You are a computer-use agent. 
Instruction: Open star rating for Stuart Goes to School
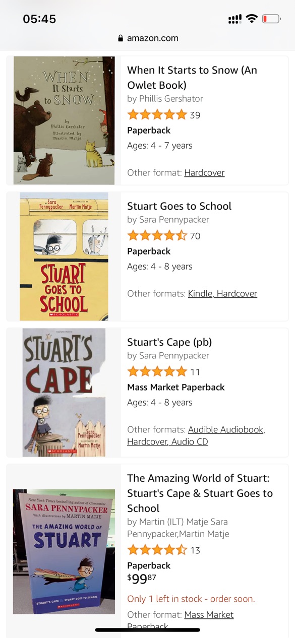[x=157, y=236]
